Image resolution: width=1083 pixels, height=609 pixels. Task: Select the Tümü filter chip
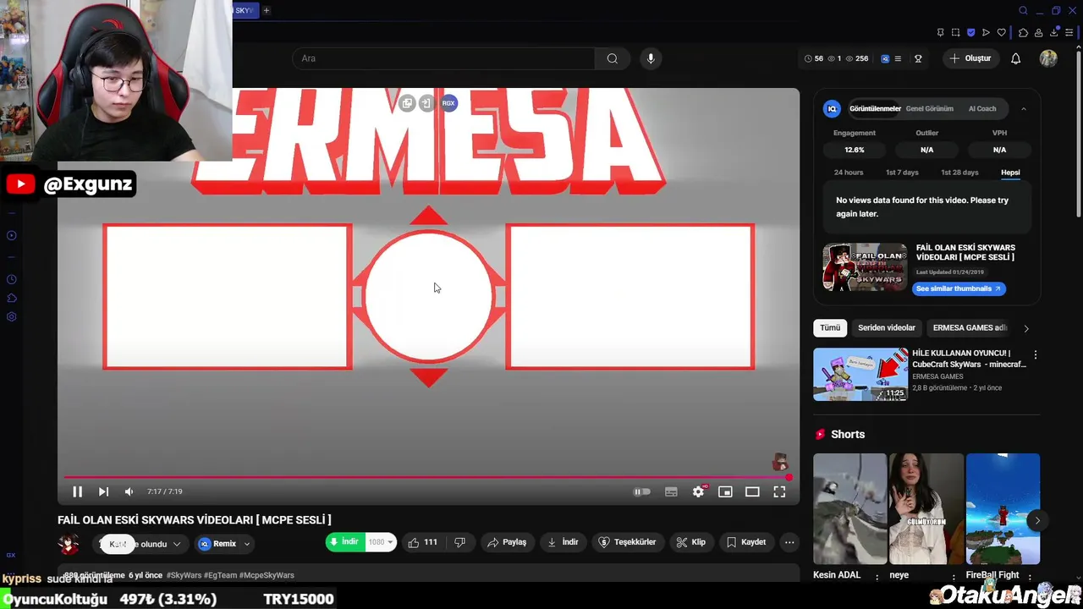(830, 327)
